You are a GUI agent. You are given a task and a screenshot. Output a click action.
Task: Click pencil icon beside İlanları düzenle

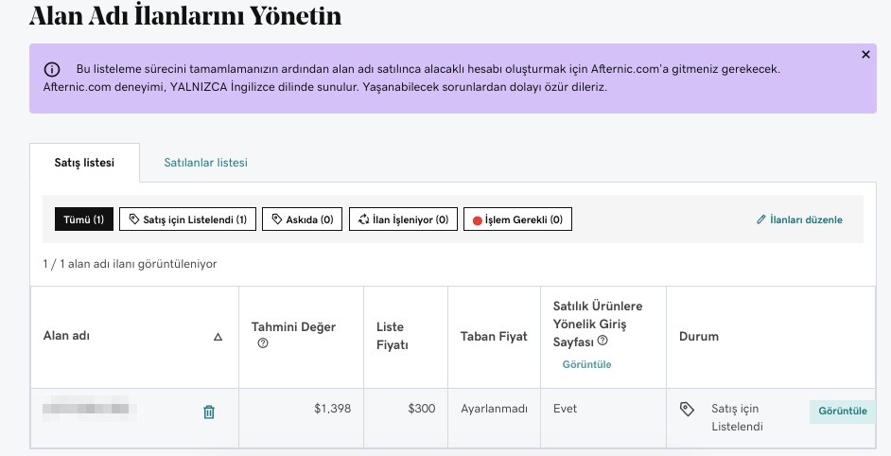pos(760,219)
